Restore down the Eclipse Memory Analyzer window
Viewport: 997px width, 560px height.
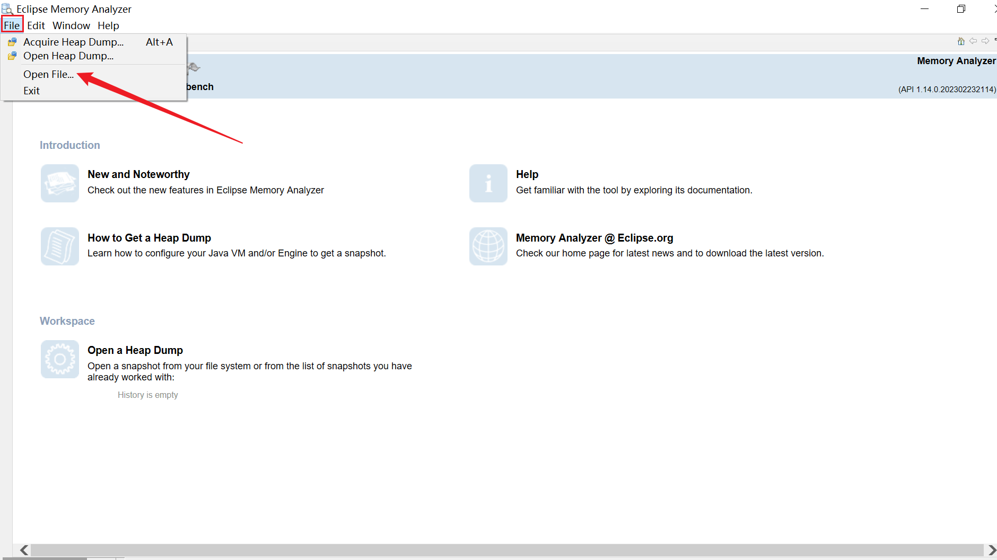point(961,9)
